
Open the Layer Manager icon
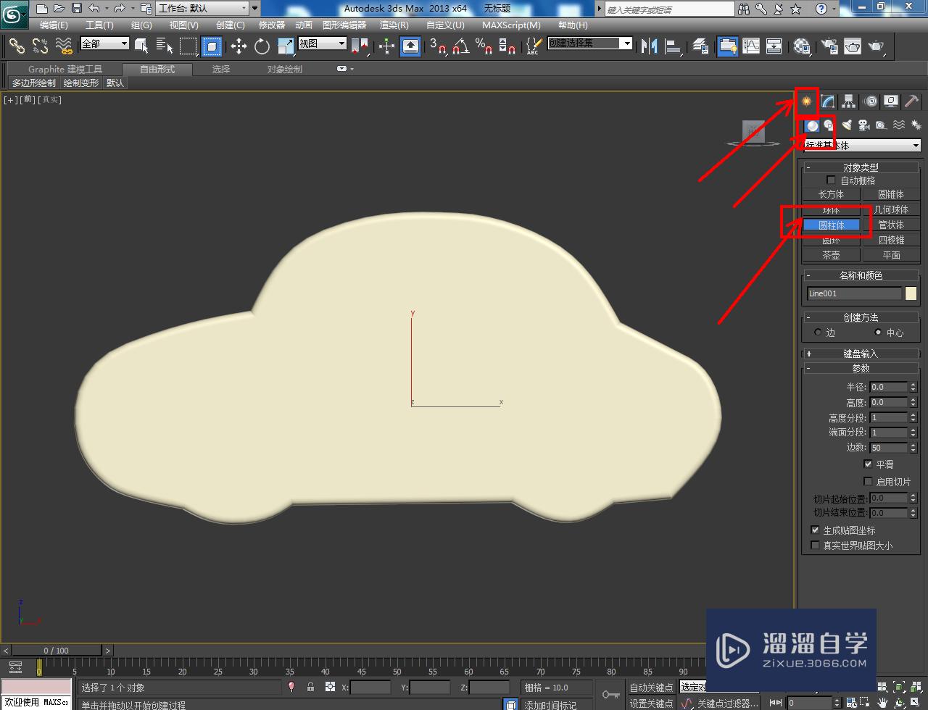[700, 46]
